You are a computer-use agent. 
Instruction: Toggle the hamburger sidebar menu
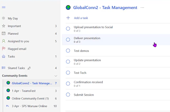(x=4, y=7)
